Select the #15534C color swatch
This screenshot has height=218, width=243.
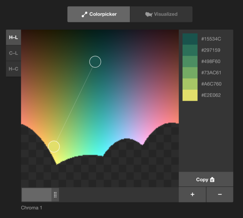(x=190, y=39)
